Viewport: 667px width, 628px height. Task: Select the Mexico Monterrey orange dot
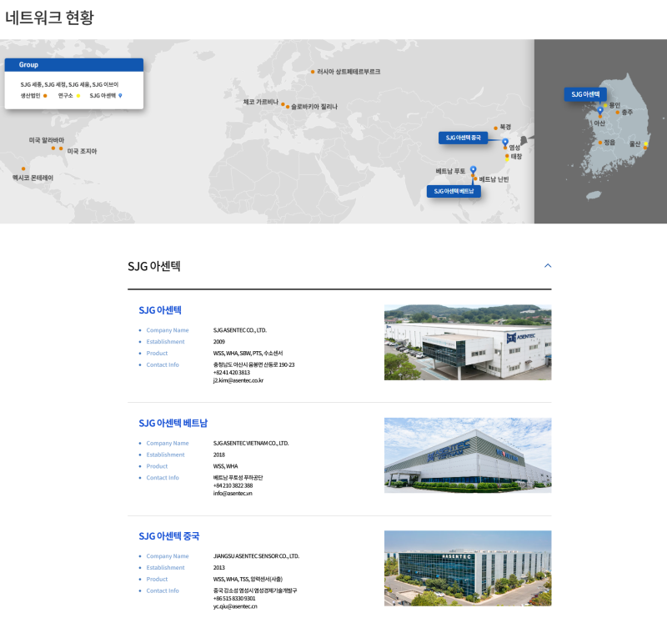coord(23,168)
